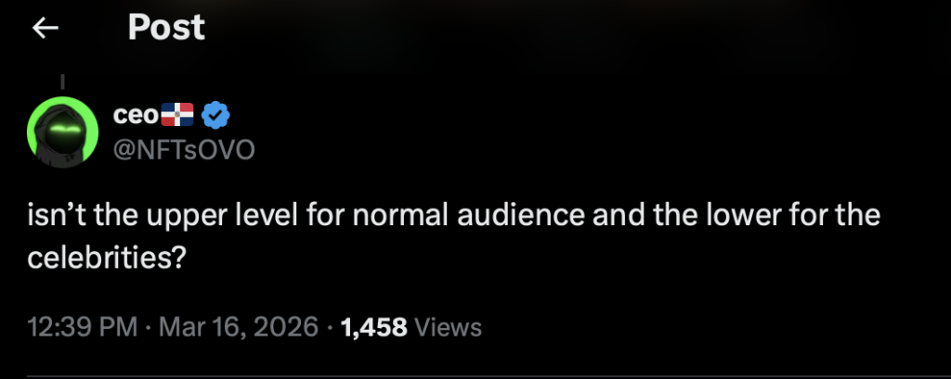Click the glowing green eyes in avatar

[63, 130]
